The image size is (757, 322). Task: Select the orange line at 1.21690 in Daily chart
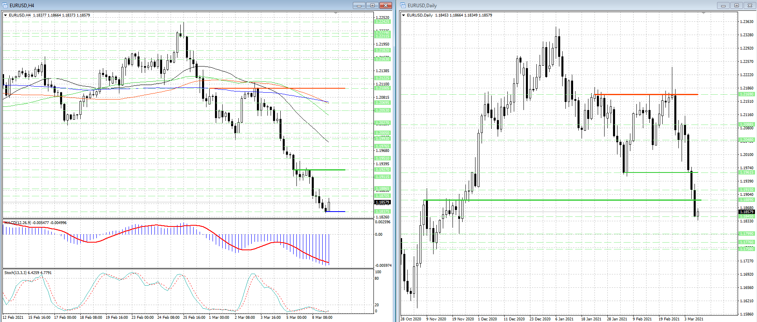646,94
